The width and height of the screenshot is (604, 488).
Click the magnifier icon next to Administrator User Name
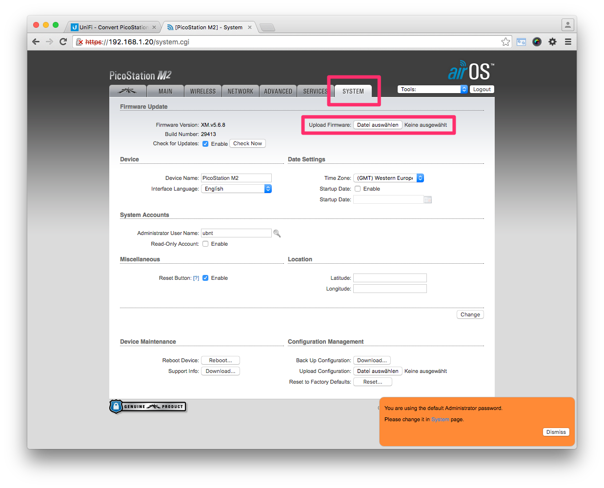pyautogui.click(x=277, y=234)
